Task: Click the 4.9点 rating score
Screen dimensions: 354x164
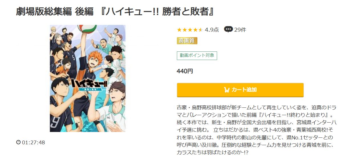Action: tap(212, 30)
